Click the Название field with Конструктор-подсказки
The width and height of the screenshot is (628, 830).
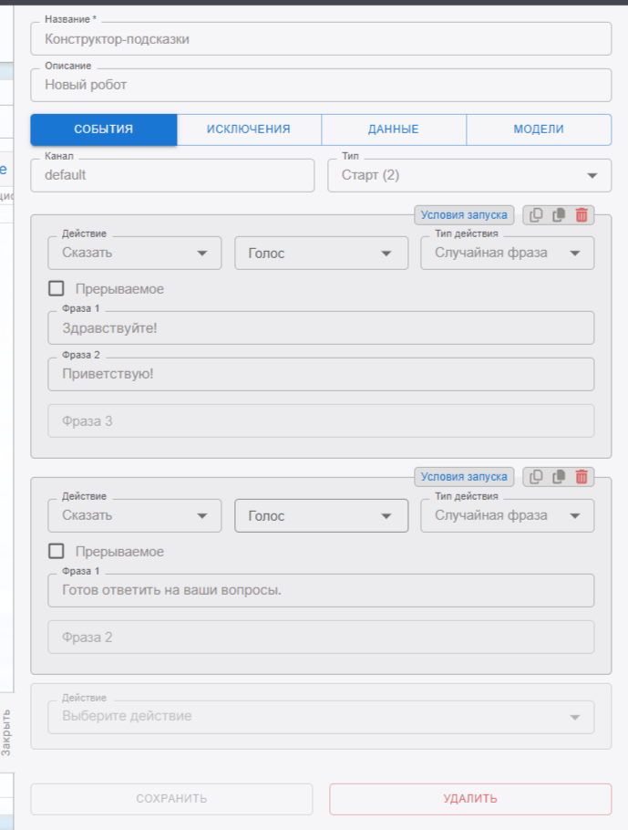coord(320,39)
